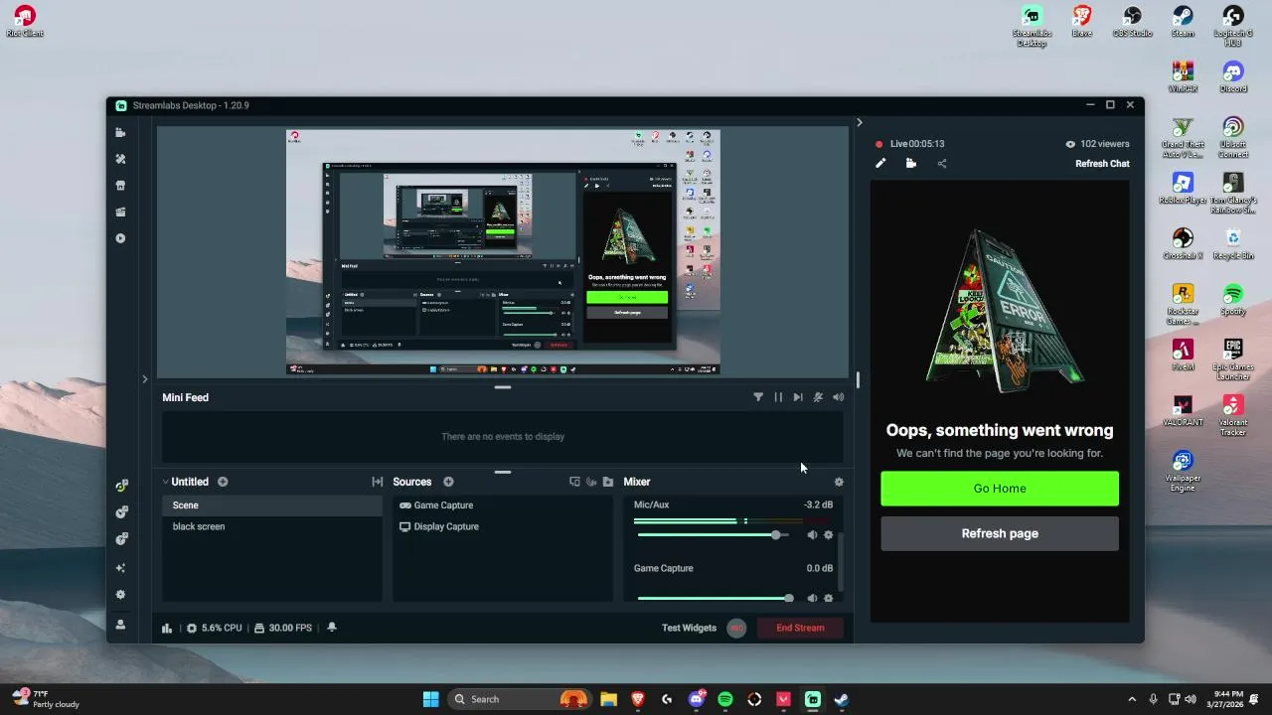Open the Wallpaper Engine desktop shortcut

[1183, 472]
